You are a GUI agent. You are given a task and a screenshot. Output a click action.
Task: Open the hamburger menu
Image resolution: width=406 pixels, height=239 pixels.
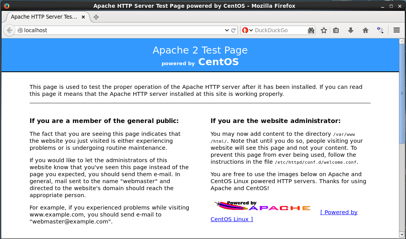[x=397, y=30]
